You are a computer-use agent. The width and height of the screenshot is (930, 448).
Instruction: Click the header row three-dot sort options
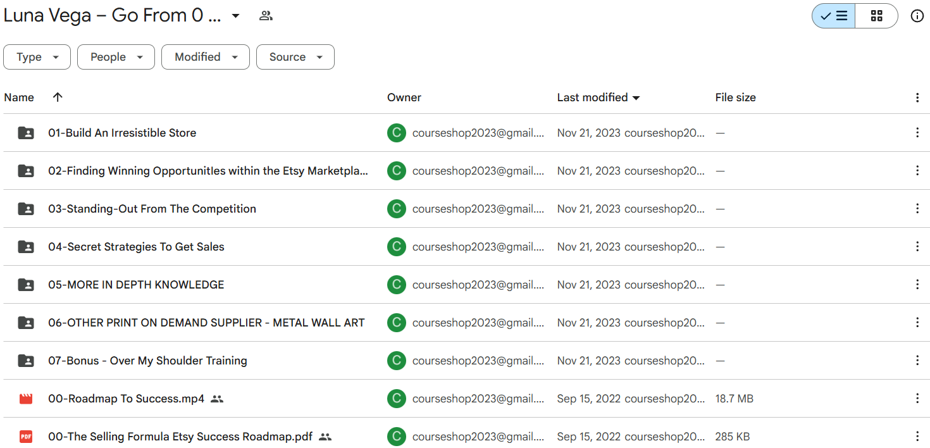point(917,97)
